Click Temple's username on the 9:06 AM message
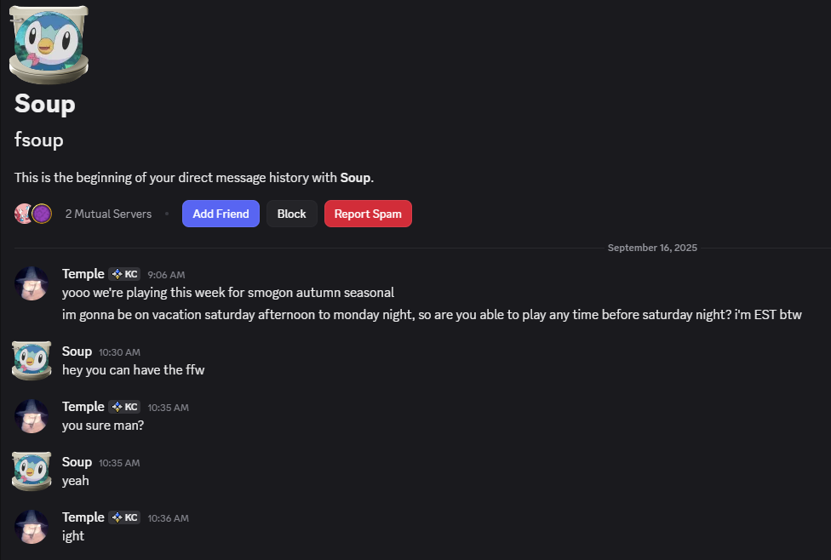This screenshot has height=560, width=831. [83, 274]
